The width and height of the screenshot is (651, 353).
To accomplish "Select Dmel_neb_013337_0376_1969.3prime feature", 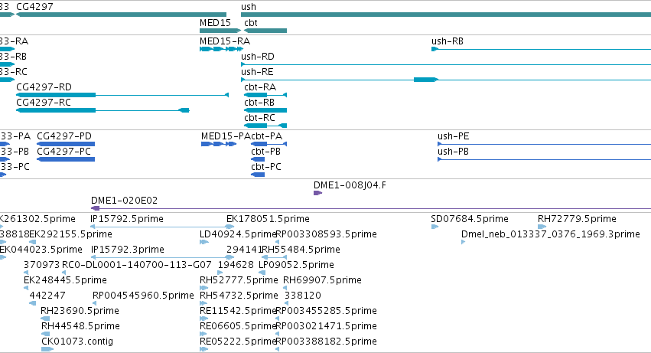I will (x=463, y=242).
